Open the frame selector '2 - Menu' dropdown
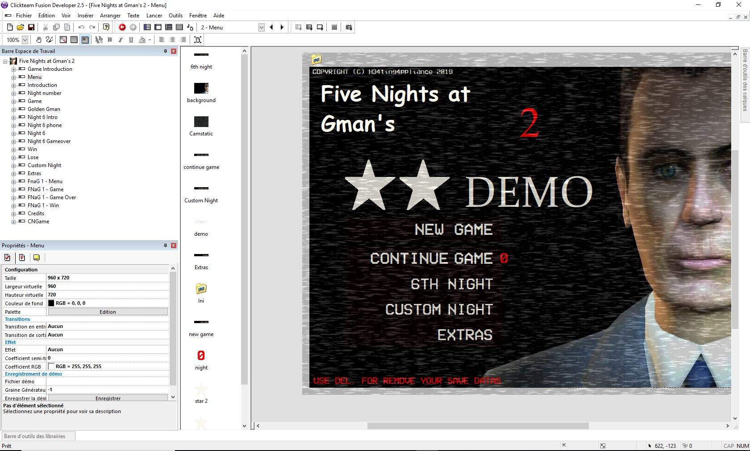 [x=262, y=27]
